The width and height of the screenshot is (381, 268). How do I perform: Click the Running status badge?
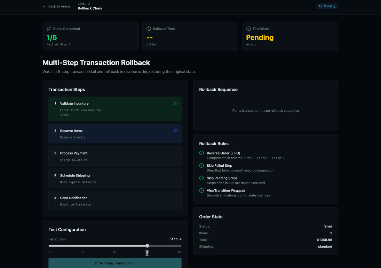327,6
